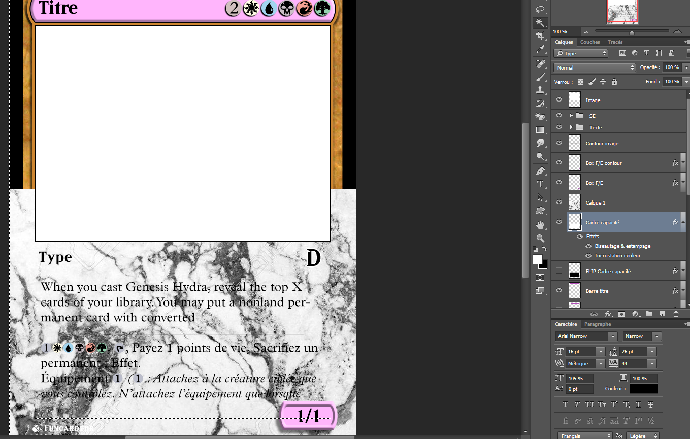Viewport: 690px width, 439px height.
Task: Show the FLIP Cadre capacité layer
Action: [x=559, y=271]
